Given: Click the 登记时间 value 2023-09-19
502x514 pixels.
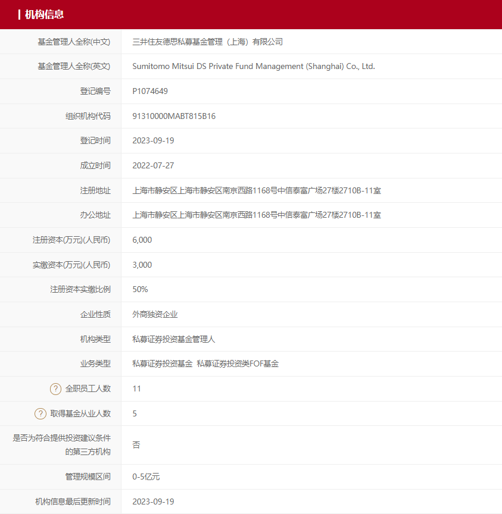Looking at the screenshot, I should pyautogui.click(x=153, y=140).
